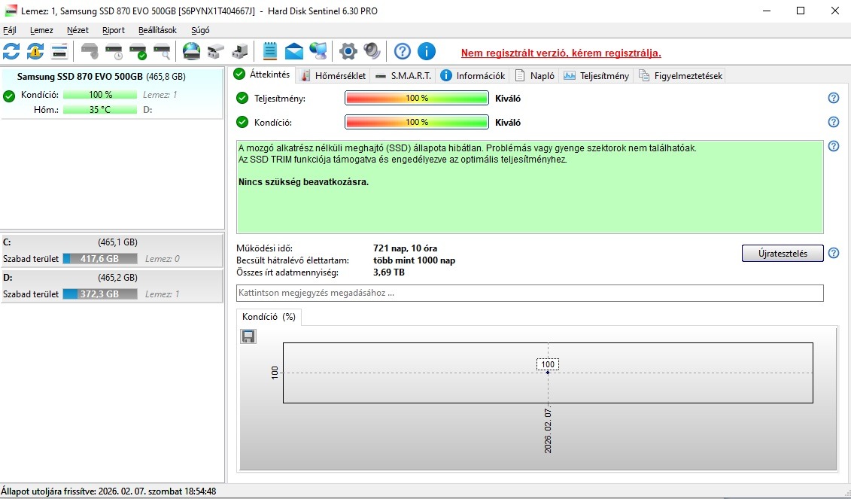The height and width of the screenshot is (499, 851).
Task: Click the green check icon beside Teljesítmény label
Action: point(242,99)
